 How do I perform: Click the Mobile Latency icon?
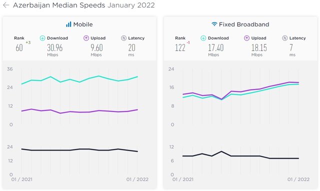pos(123,38)
